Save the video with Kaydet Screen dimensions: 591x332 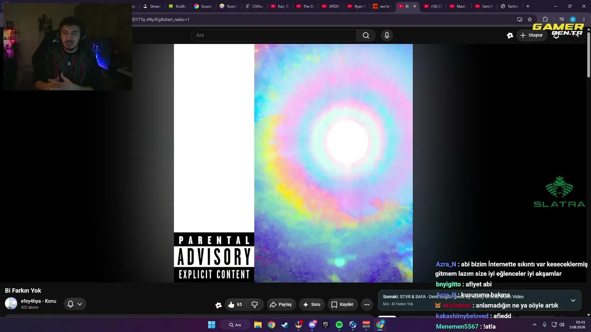pos(343,304)
